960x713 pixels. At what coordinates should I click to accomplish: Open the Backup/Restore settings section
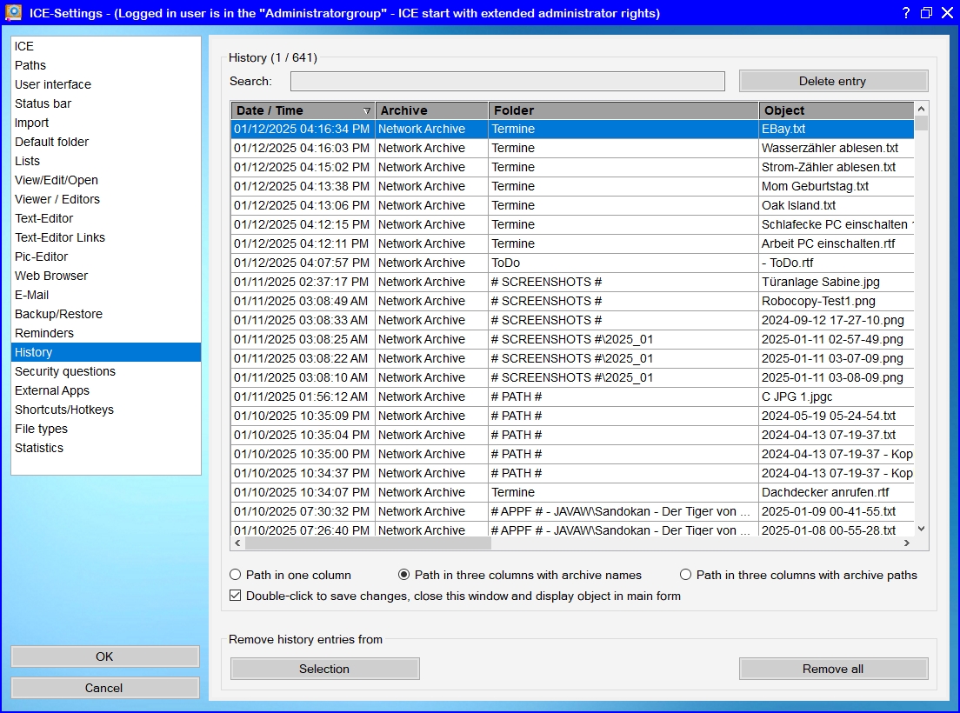[58, 314]
